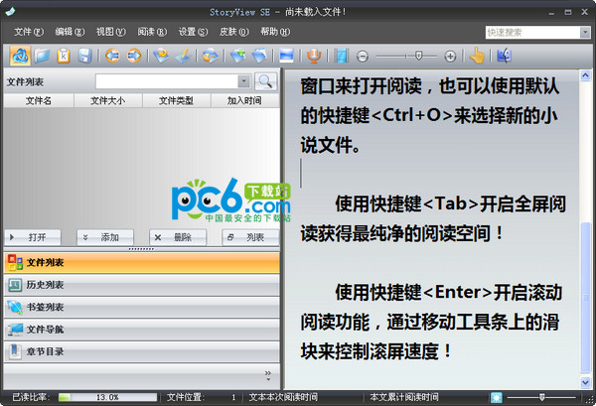Click the 文本本次阅读时间 status entry
Screen dimensions: 596x406
(x=283, y=397)
